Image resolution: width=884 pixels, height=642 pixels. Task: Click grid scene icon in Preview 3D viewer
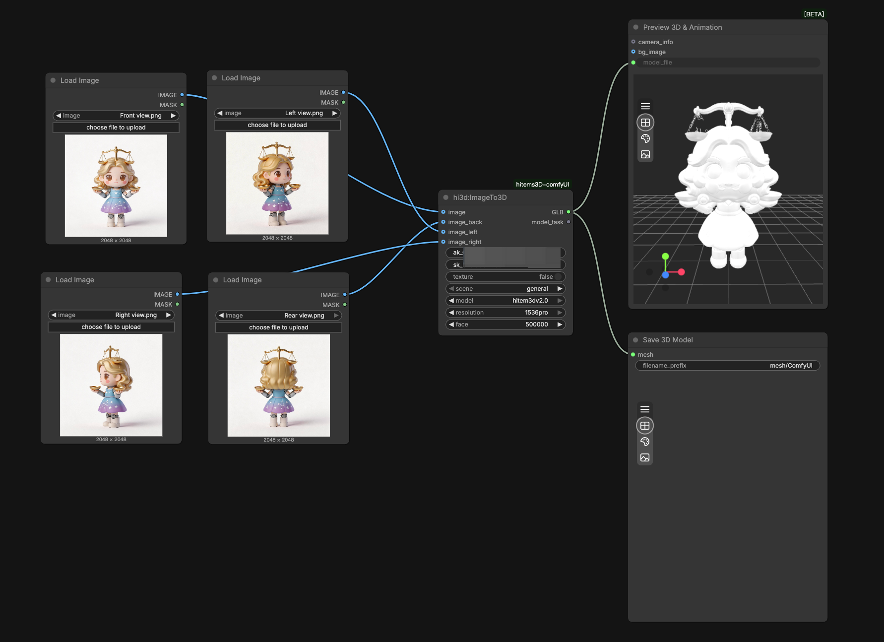645,123
